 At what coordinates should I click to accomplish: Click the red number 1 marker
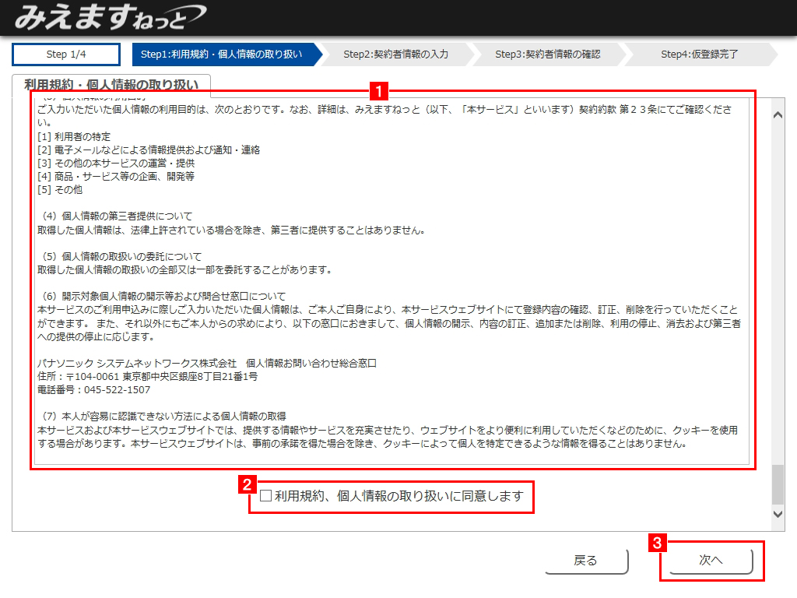pos(380,91)
